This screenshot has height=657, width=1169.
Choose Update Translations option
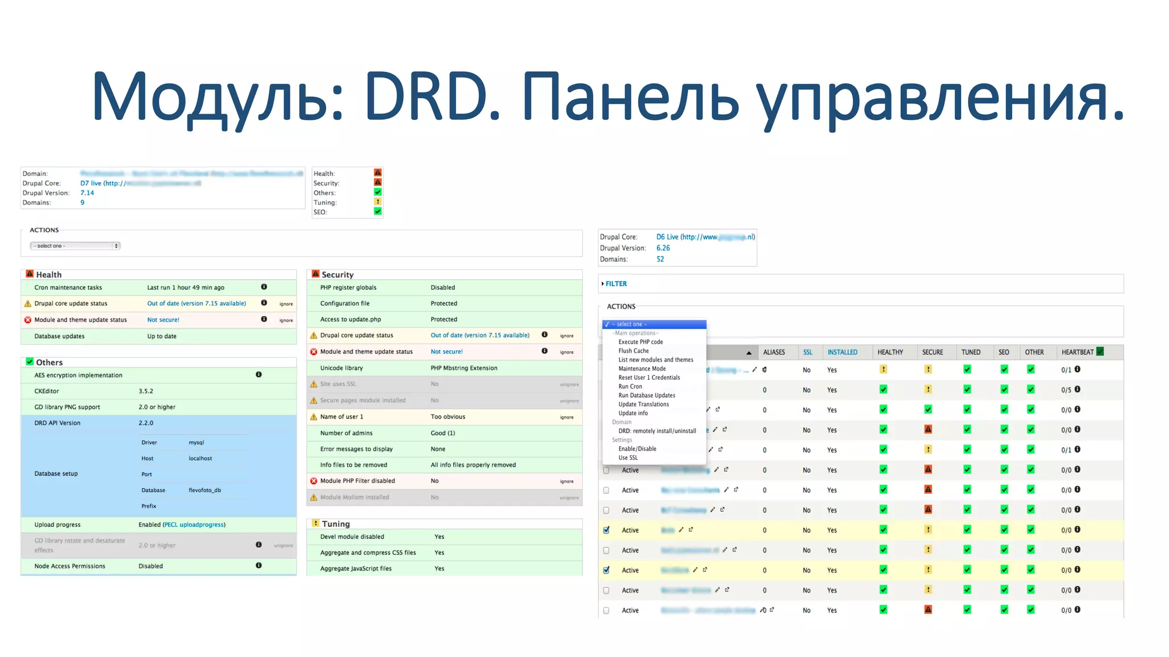pyautogui.click(x=643, y=404)
